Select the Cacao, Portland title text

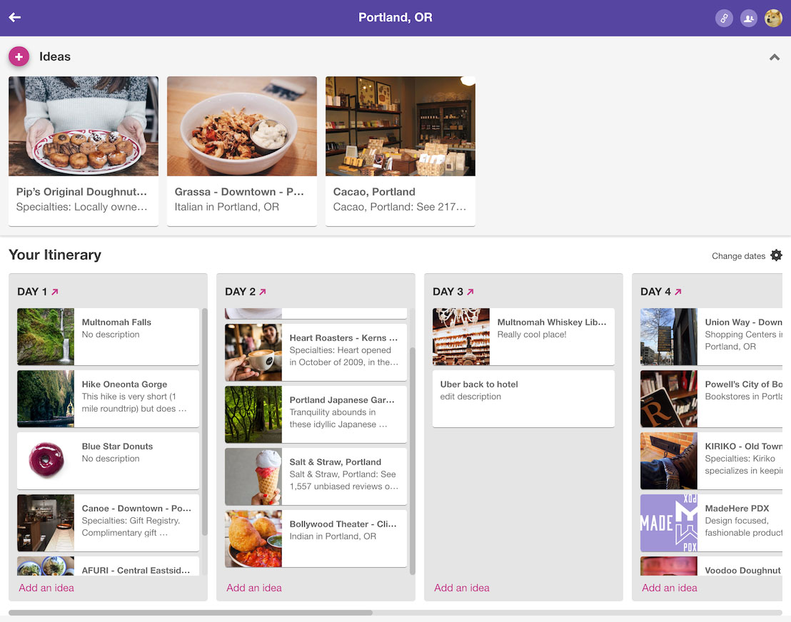point(374,192)
